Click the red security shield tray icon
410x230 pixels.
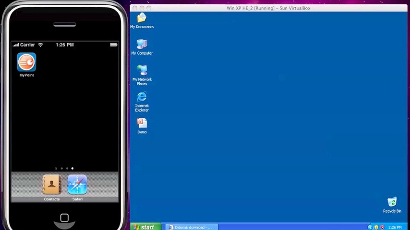tap(382, 227)
